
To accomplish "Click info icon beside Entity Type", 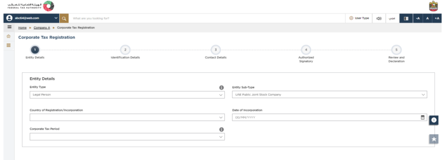I will click(221, 87).
